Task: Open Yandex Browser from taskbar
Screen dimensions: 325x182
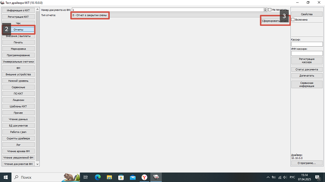Action: coord(144,177)
